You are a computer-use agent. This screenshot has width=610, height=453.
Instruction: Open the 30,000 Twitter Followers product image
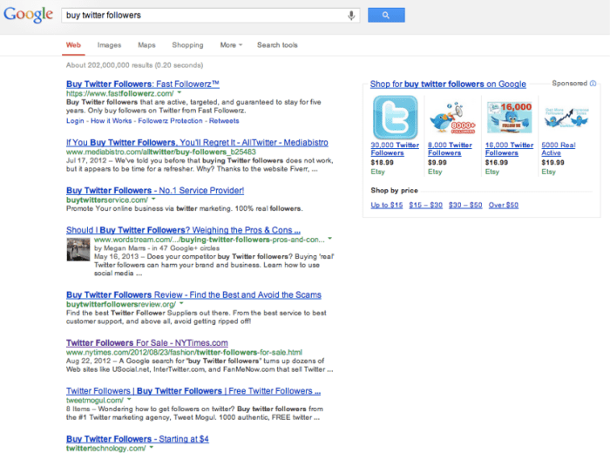tap(395, 118)
